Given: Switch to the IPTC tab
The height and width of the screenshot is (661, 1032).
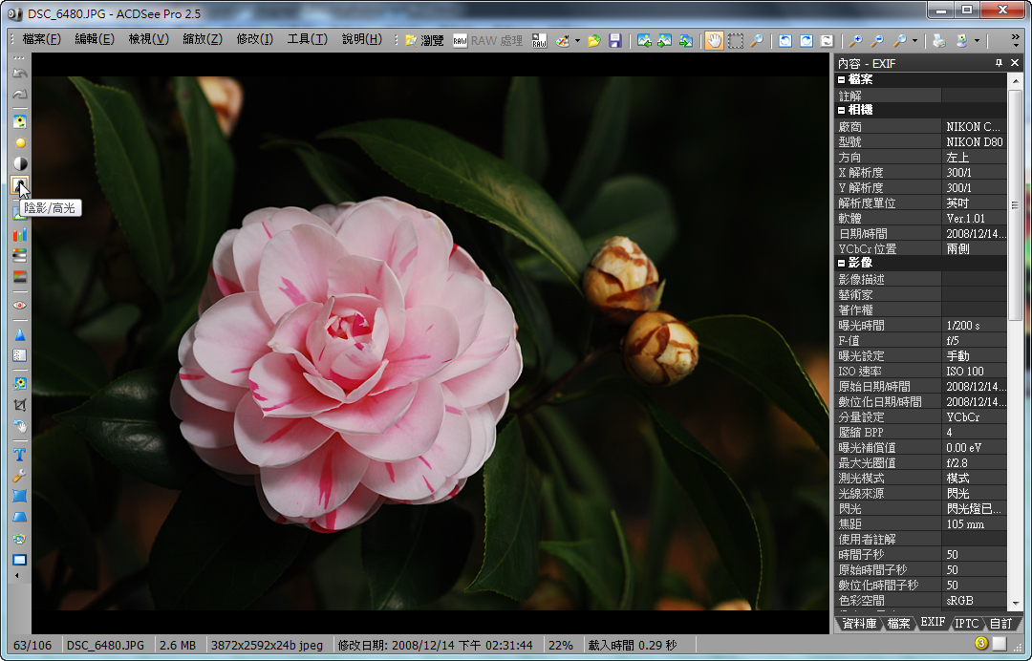Looking at the screenshot, I should click(x=967, y=623).
